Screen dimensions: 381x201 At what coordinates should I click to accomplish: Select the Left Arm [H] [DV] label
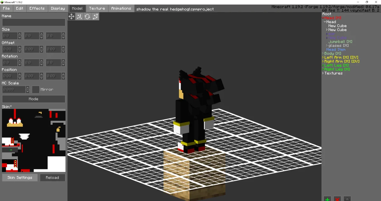coord(342,57)
